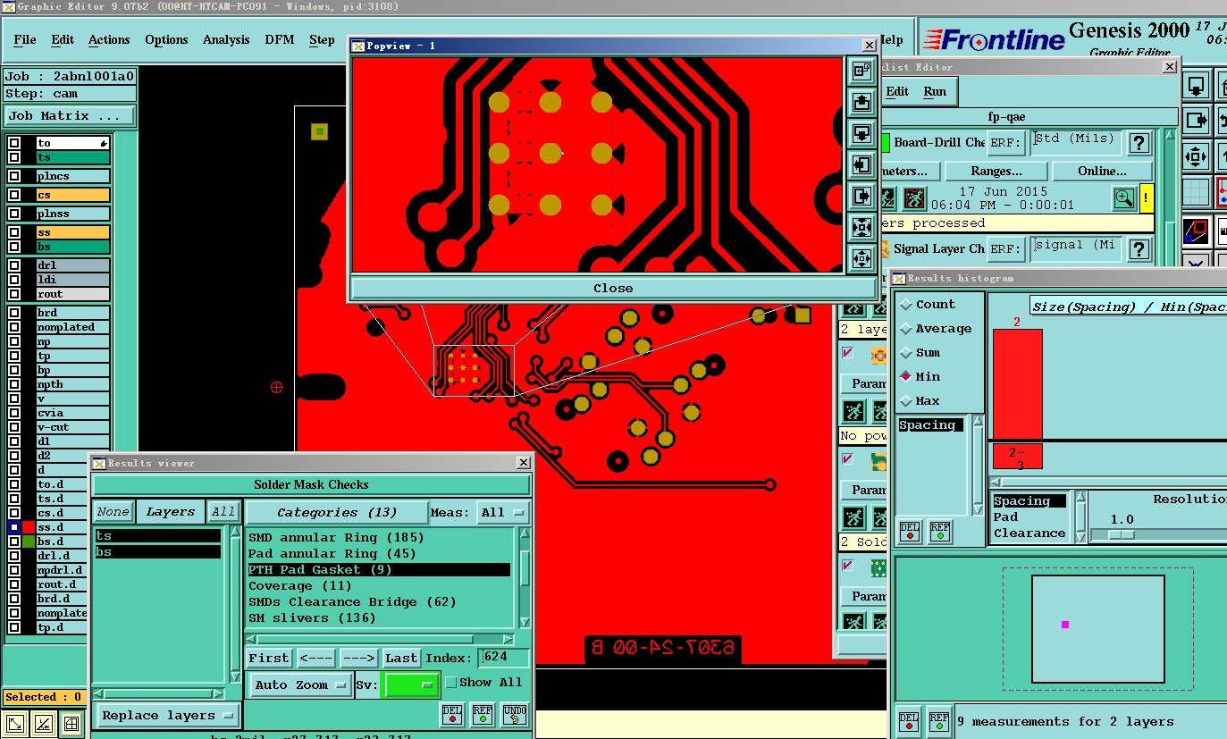This screenshot has height=739, width=1227.
Task: Click the top icon in the Popview toolbar
Action: tap(861, 71)
